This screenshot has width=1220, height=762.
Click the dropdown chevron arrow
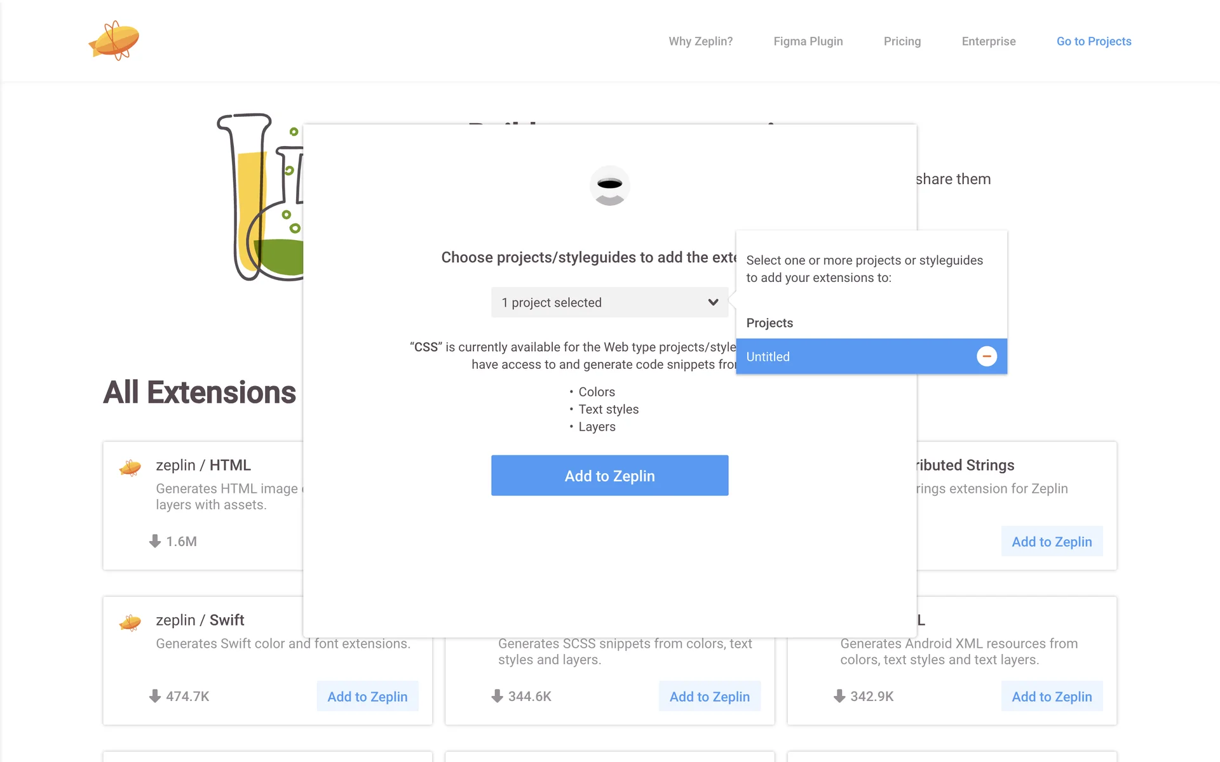point(713,302)
